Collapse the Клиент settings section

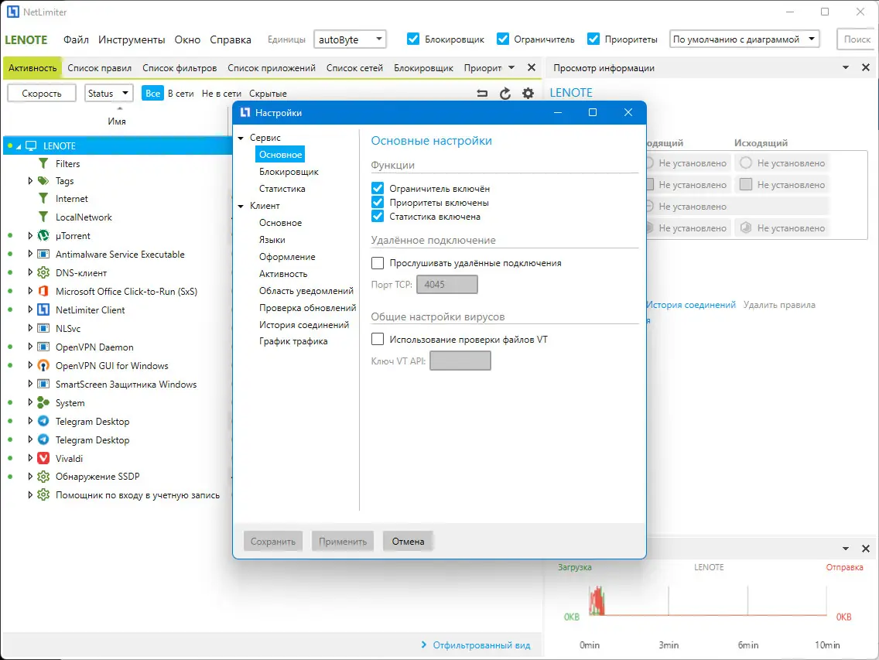(x=241, y=207)
